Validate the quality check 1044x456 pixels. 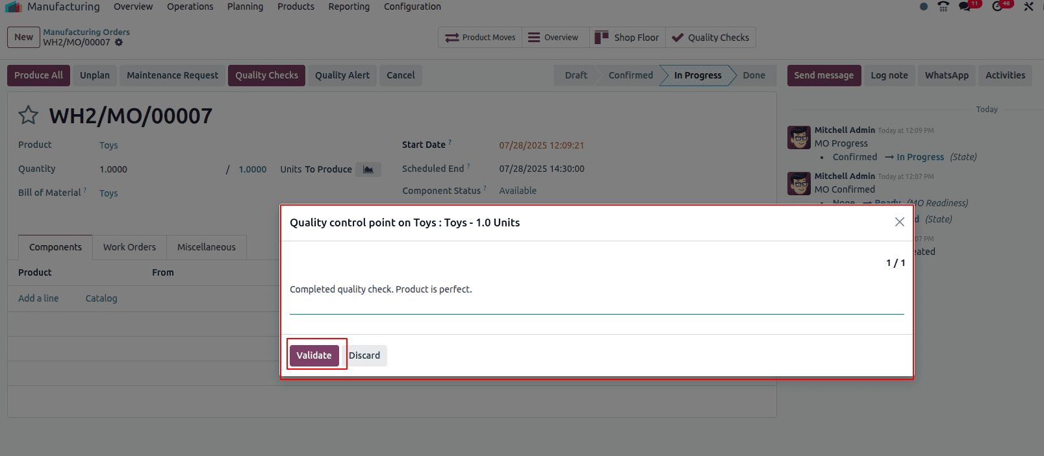tap(314, 355)
